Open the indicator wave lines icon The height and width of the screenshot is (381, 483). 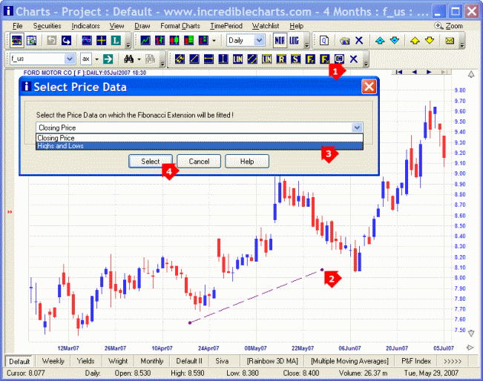(x=87, y=40)
